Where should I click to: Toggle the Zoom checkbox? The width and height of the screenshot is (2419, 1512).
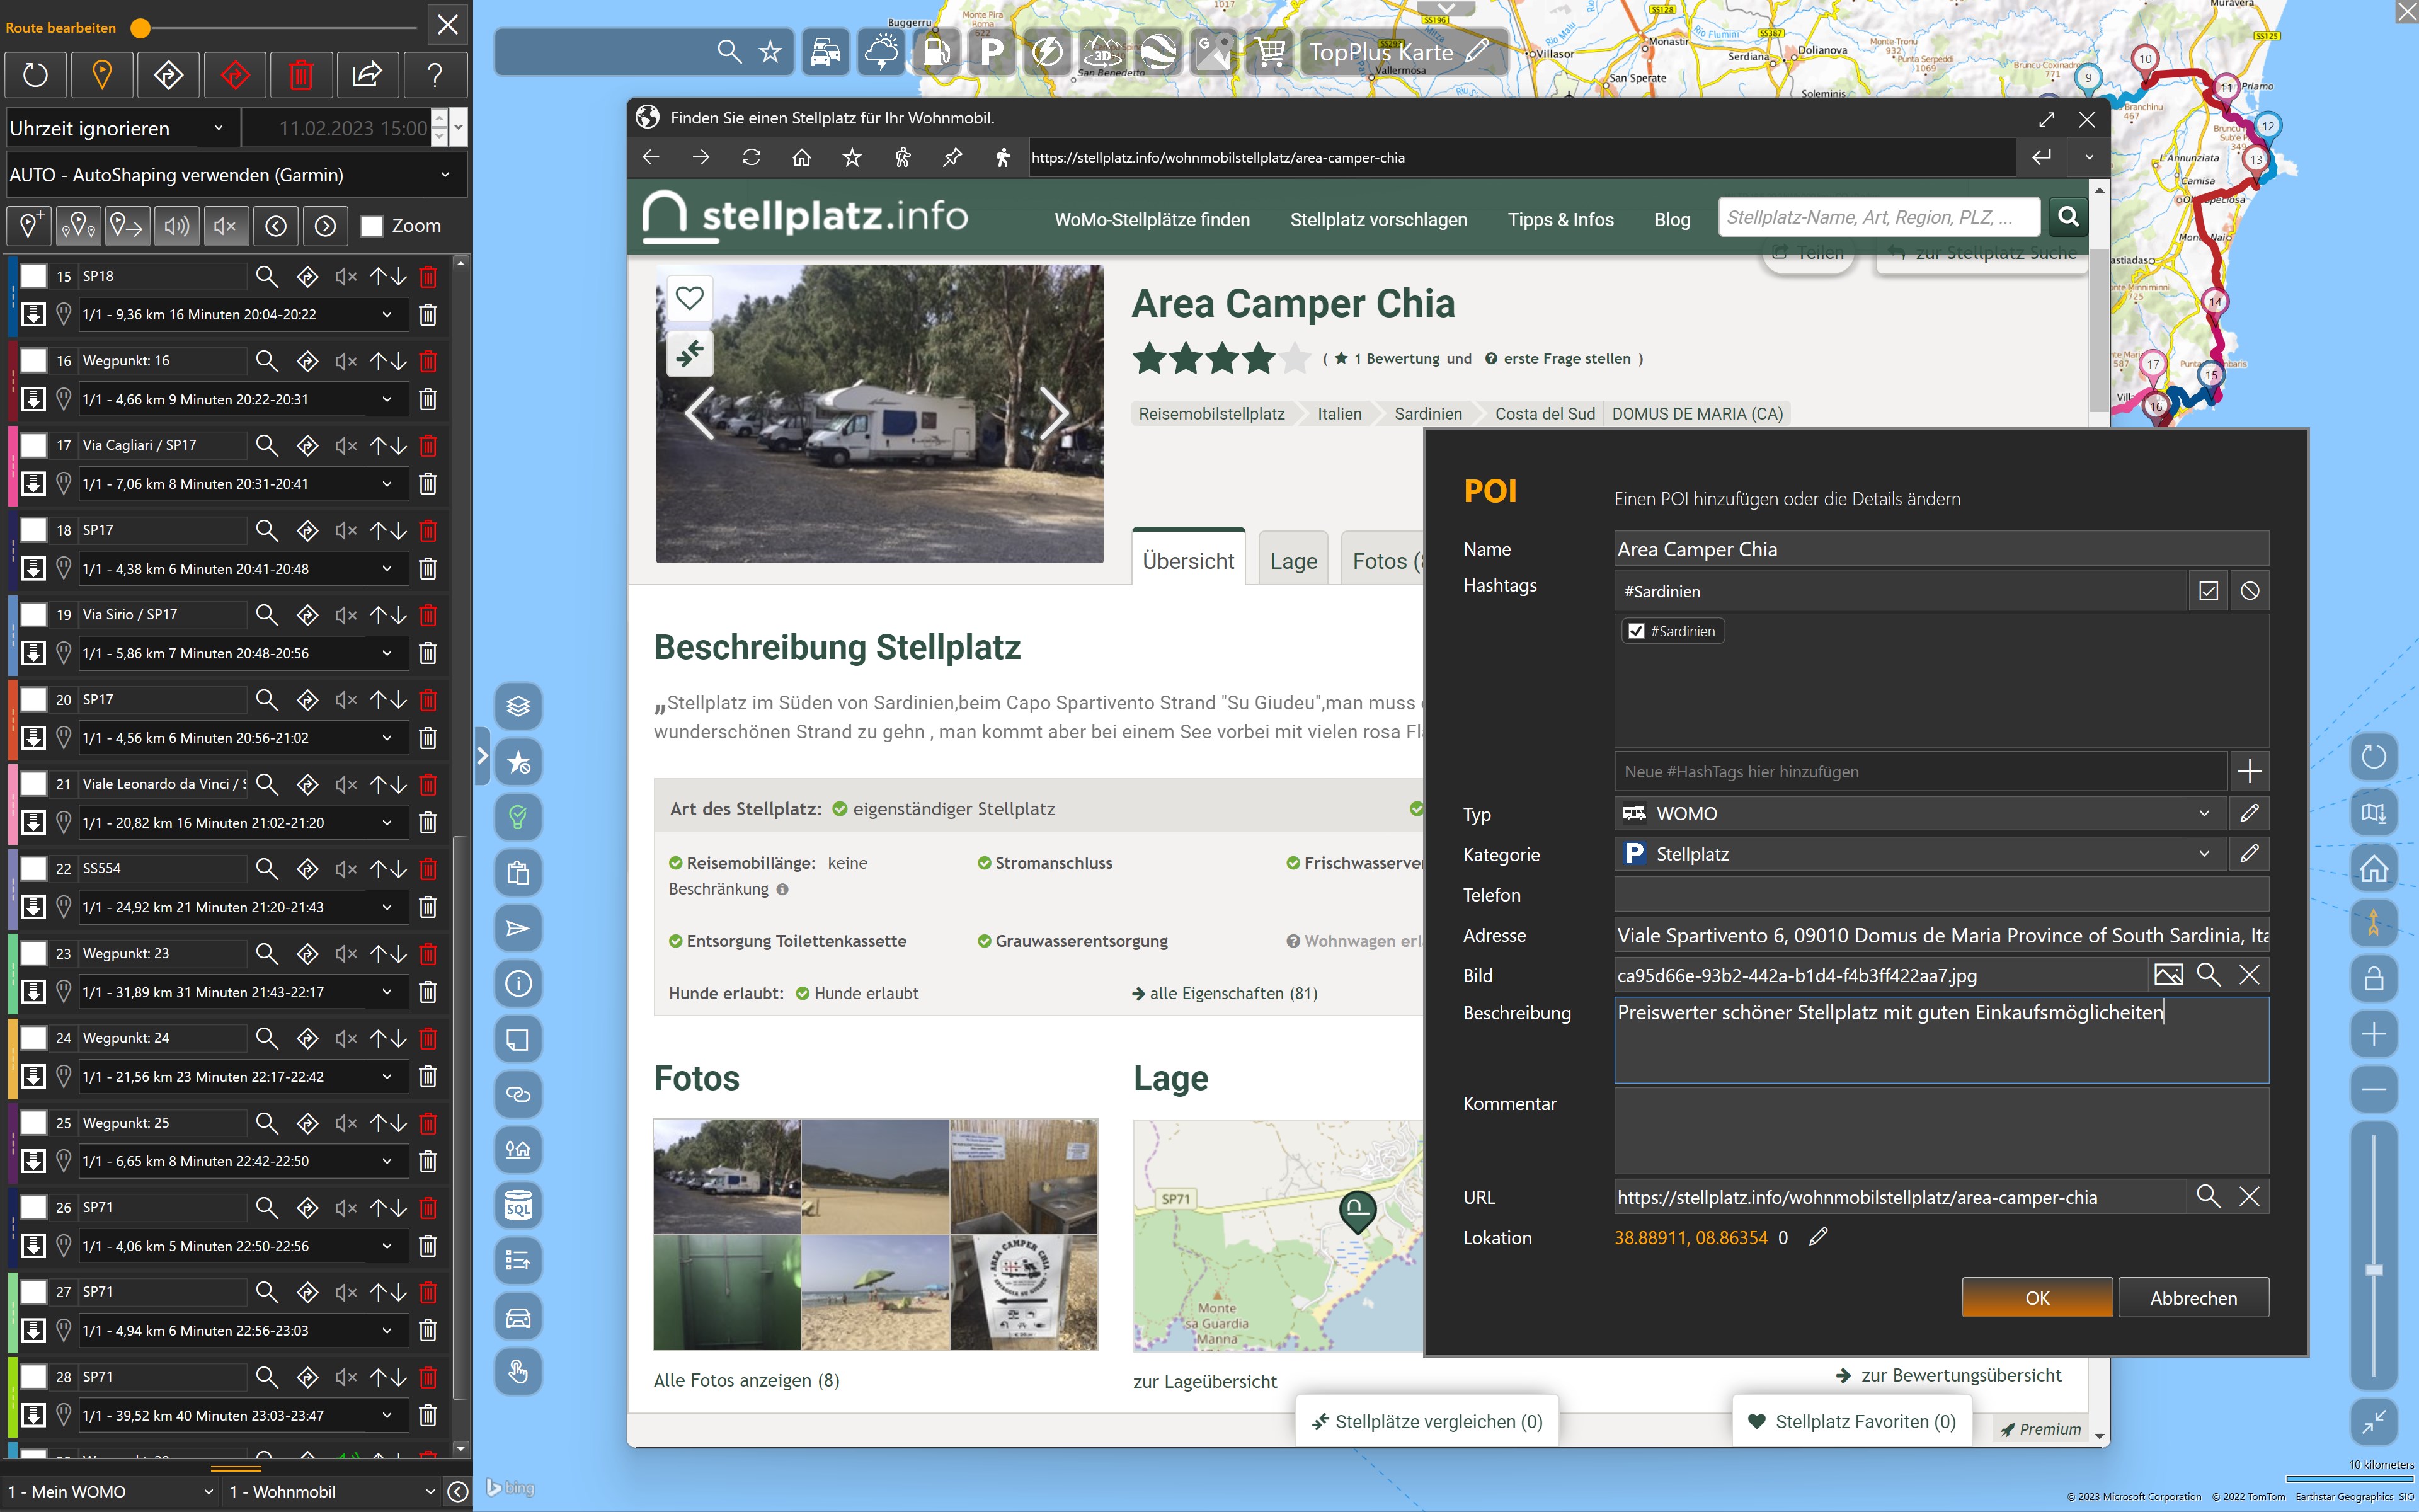coord(372,226)
